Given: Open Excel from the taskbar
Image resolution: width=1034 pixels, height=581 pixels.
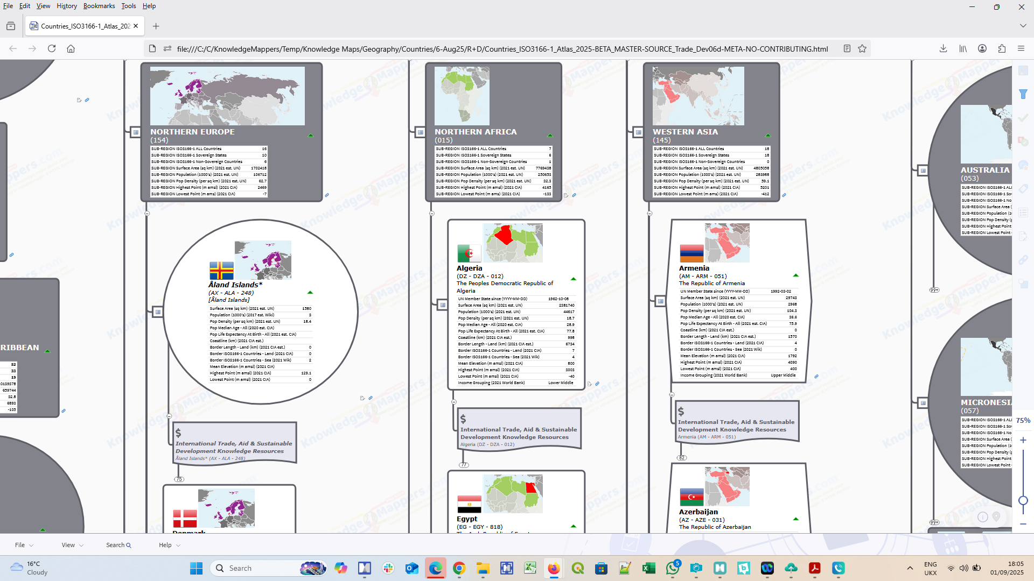Looking at the screenshot, I should (x=649, y=568).
